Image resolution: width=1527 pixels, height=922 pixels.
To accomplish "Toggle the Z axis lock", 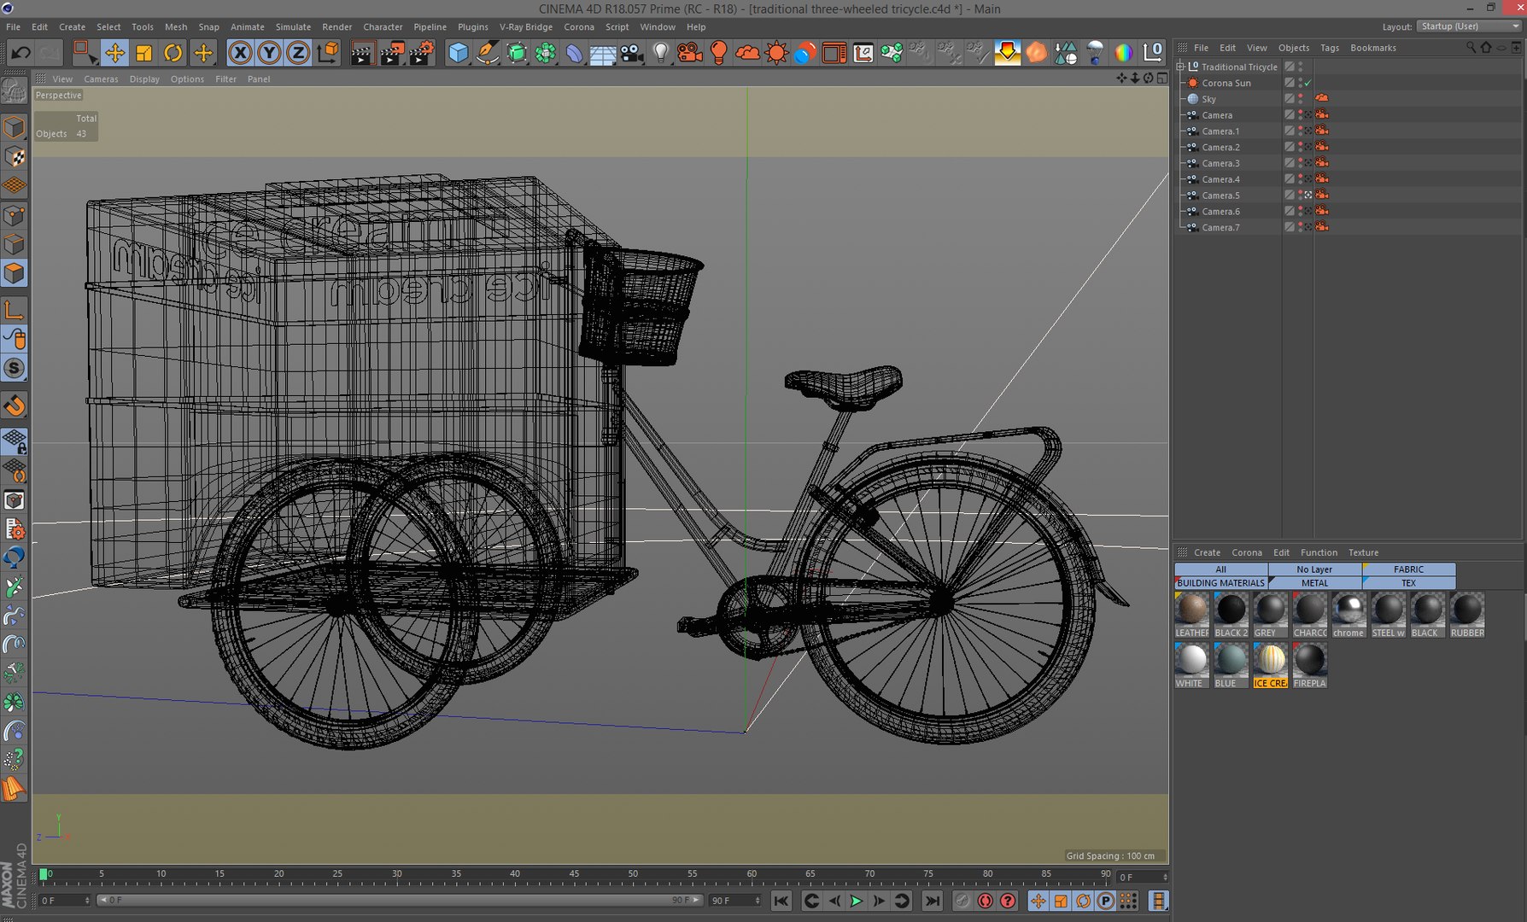I will click(x=297, y=53).
